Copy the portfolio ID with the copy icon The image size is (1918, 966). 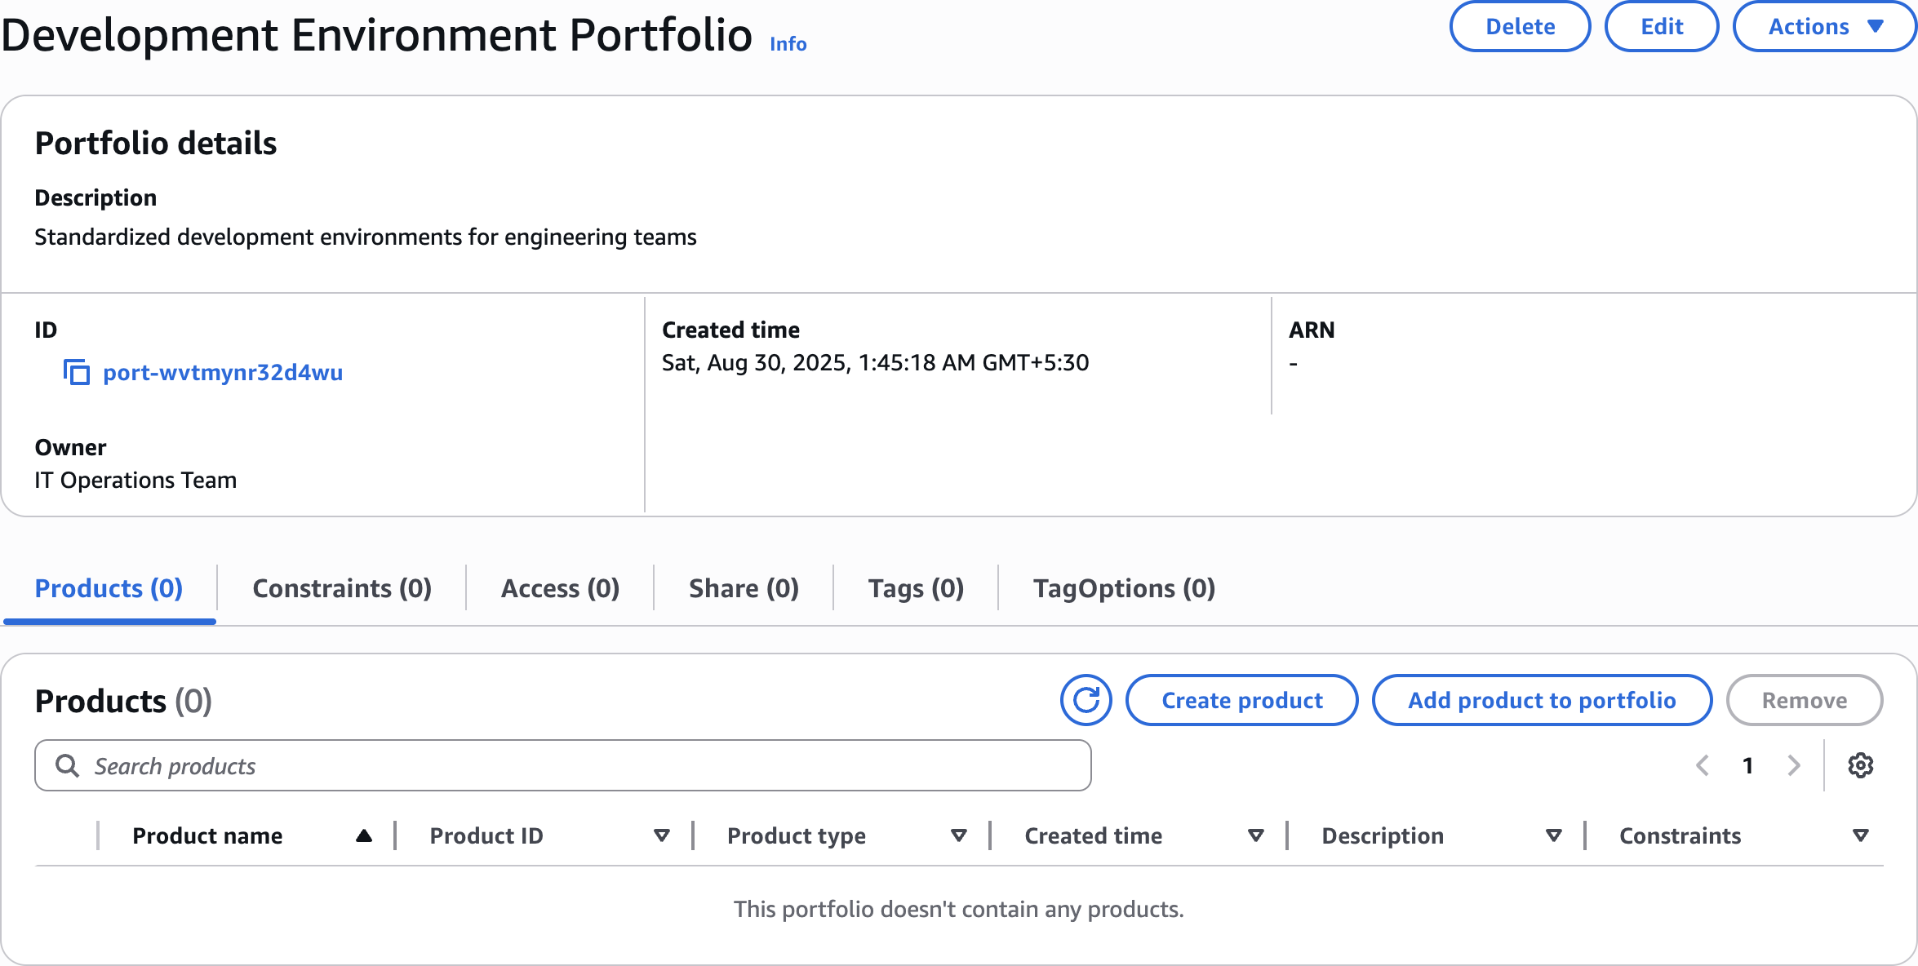point(77,373)
